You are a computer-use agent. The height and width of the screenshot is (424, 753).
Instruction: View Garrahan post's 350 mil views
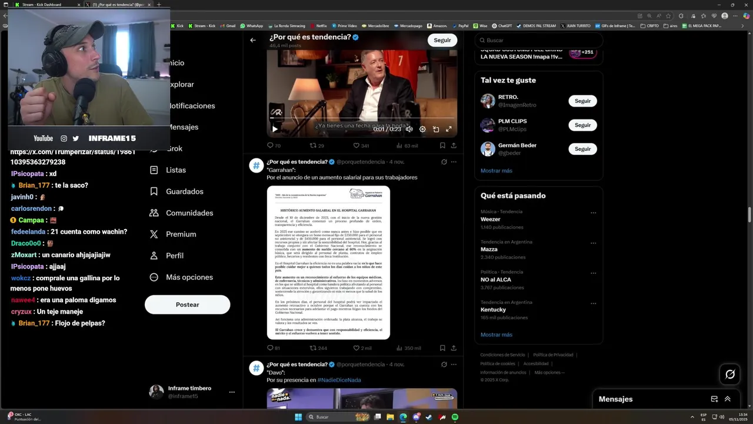408,348
